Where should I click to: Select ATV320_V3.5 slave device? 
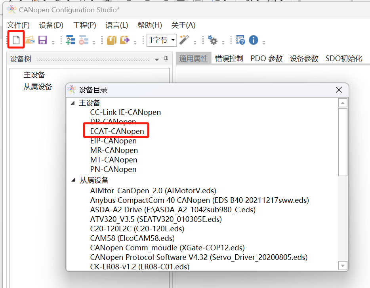156,219
